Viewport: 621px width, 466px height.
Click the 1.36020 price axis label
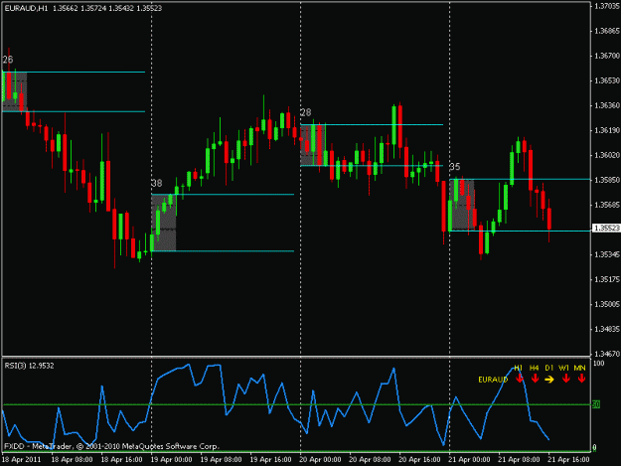click(607, 155)
